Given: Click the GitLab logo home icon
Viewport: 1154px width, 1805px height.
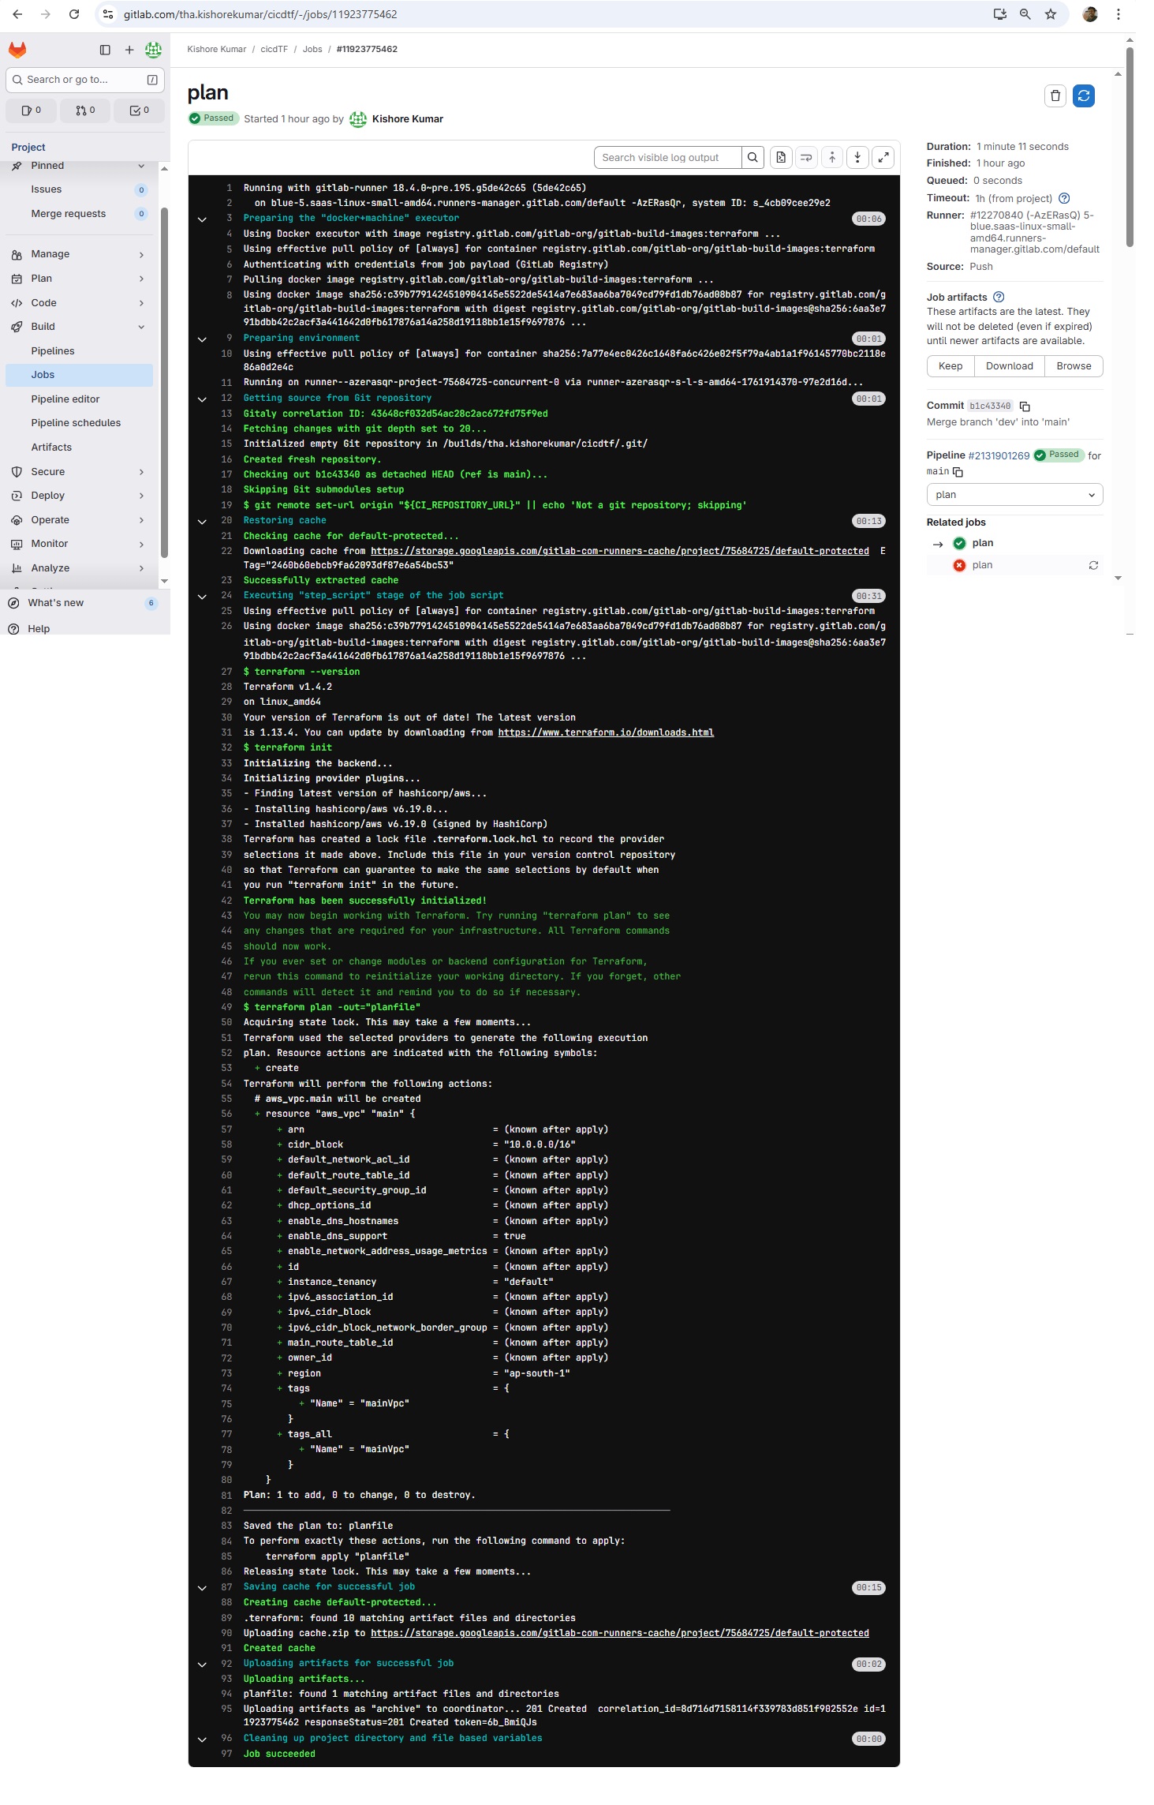Looking at the screenshot, I should [17, 50].
